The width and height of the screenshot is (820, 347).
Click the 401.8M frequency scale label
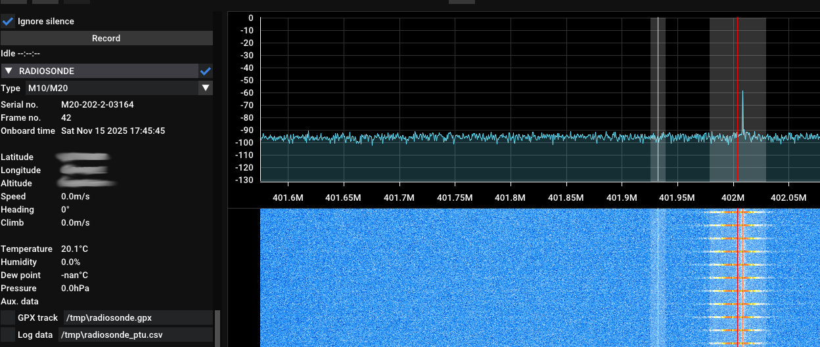pos(510,198)
